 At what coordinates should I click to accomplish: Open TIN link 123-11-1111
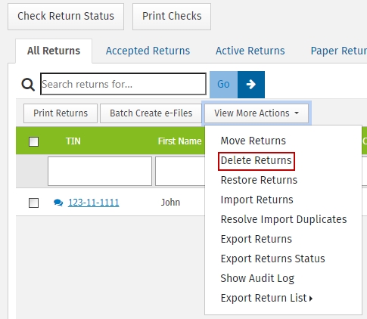94,203
